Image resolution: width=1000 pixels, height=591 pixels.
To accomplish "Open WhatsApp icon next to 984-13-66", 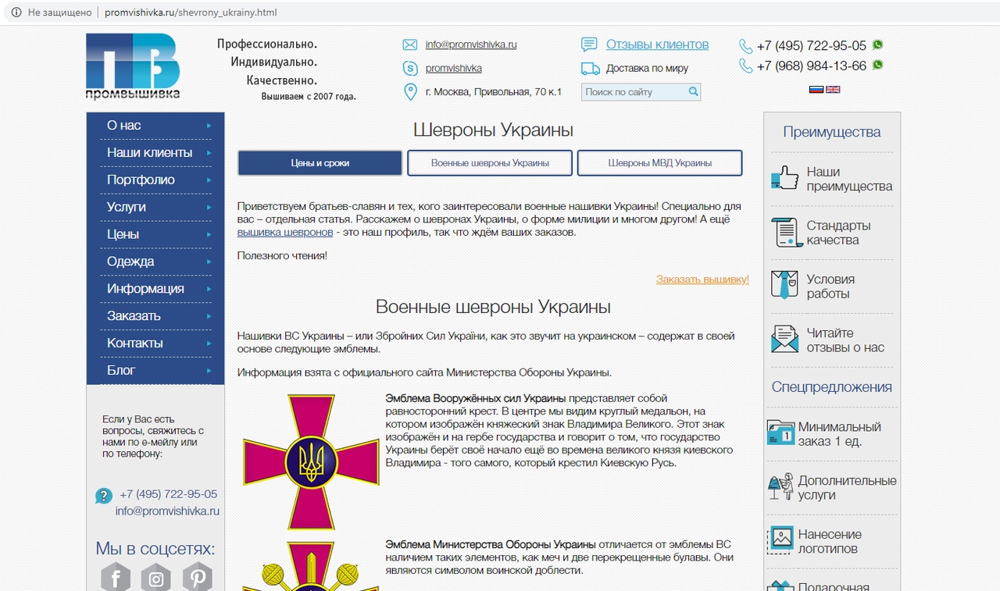I will click(878, 65).
